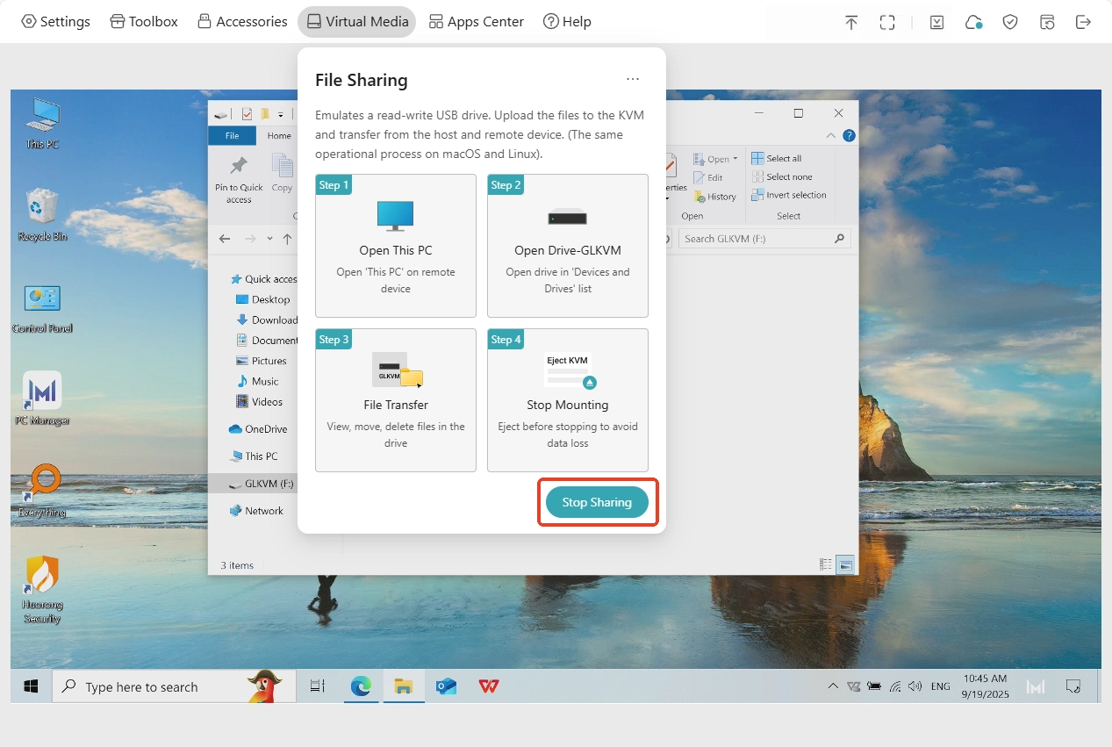Click the Stop Sharing button
This screenshot has height=747, width=1112.
pyautogui.click(x=597, y=502)
